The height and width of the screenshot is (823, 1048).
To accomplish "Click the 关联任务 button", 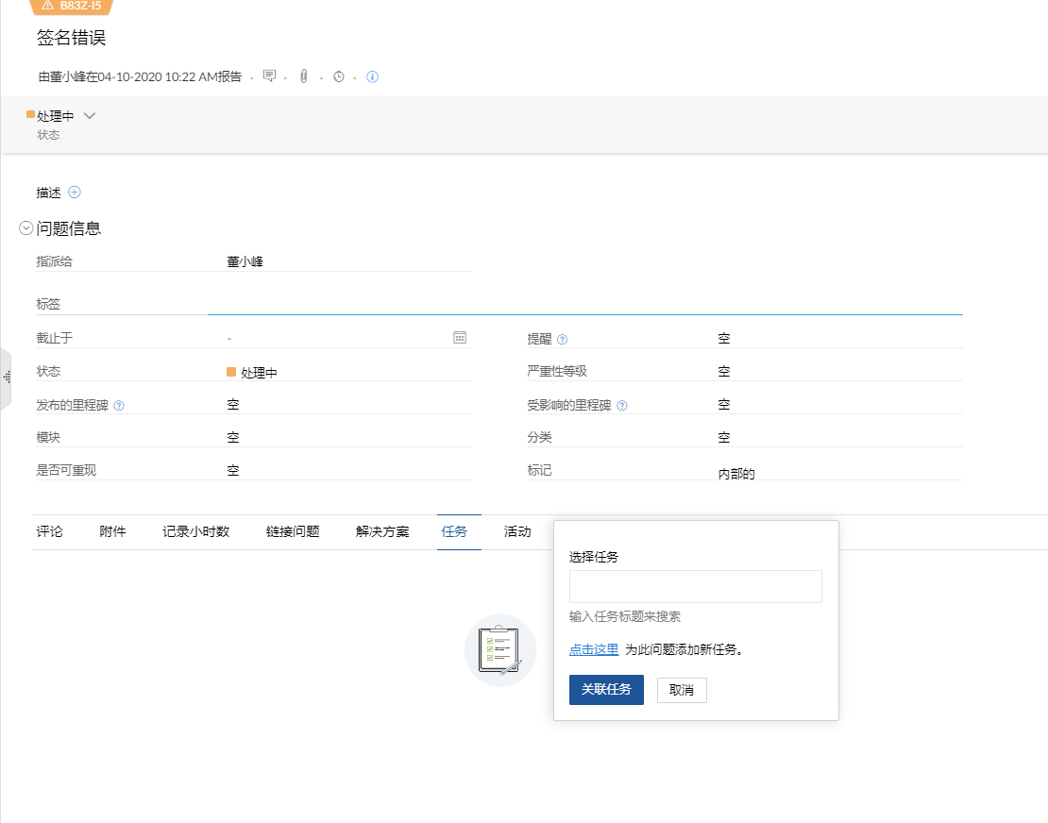I will coord(606,690).
